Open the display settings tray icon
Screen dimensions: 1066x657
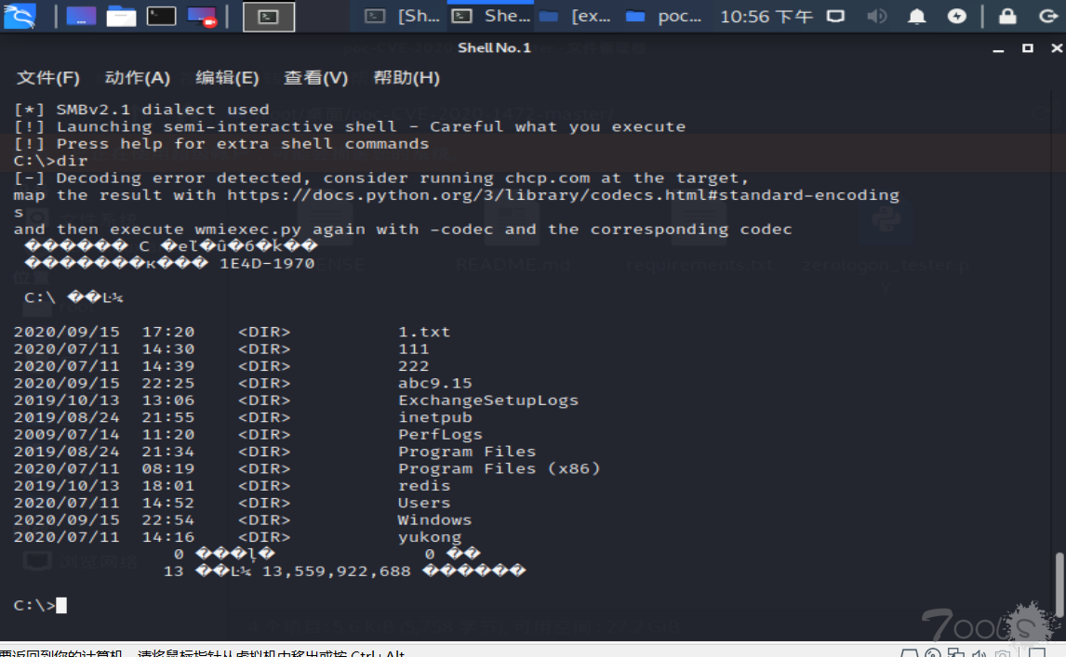835,17
